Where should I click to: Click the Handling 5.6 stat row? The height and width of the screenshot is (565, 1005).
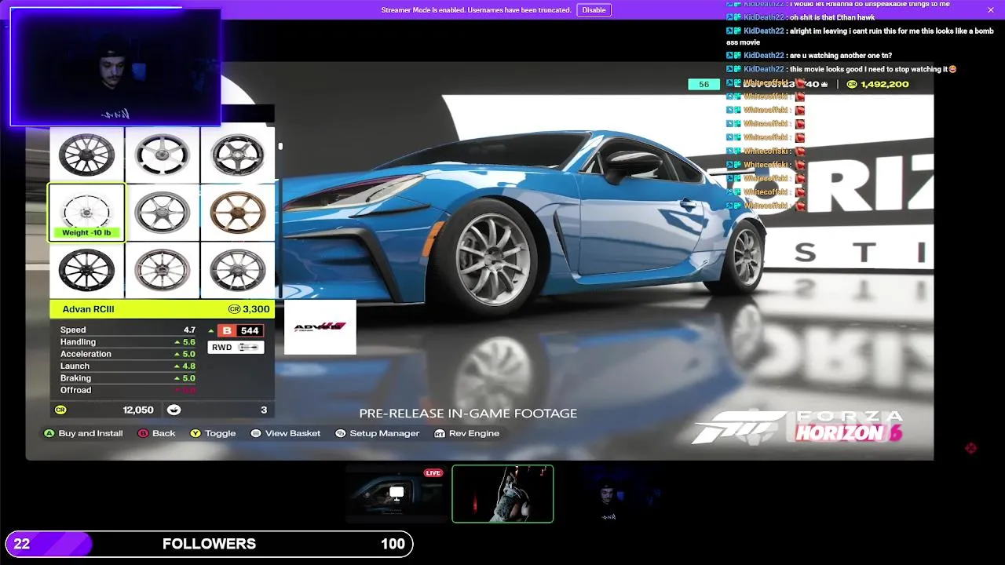pos(128,342)
